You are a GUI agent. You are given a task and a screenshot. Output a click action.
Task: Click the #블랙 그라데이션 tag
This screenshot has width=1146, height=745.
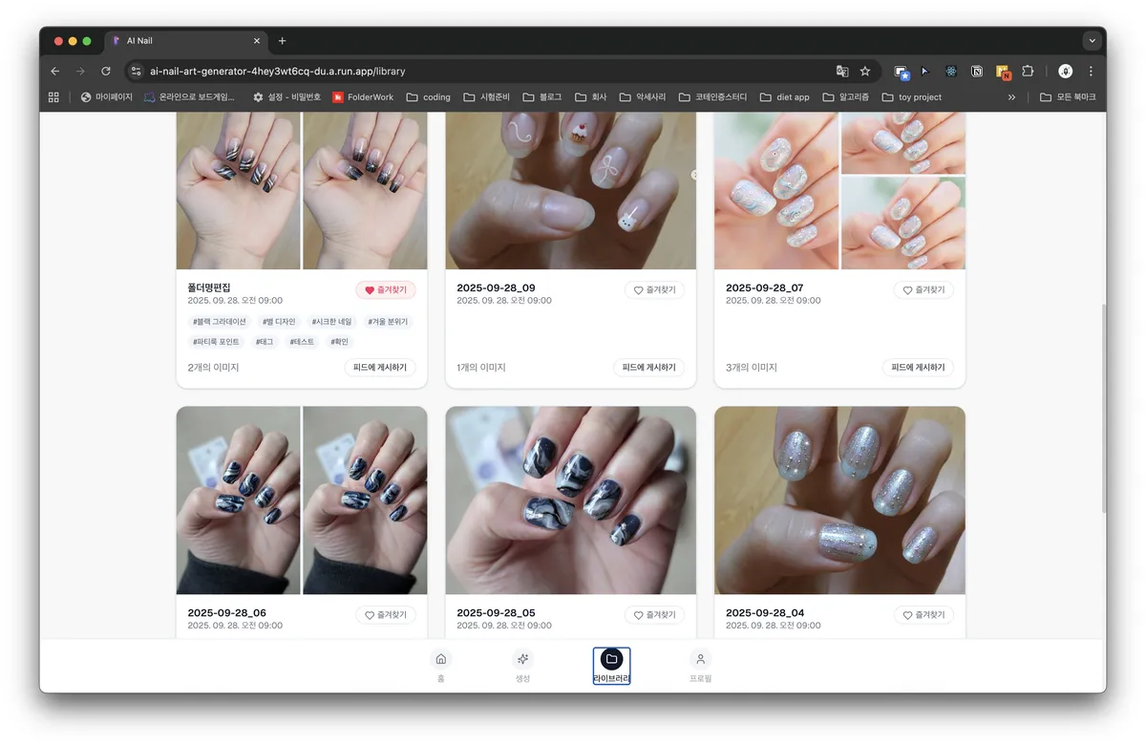220,322
